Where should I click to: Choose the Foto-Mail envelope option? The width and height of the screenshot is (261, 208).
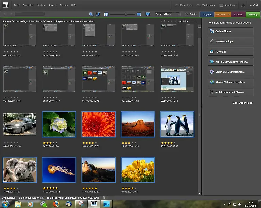point(230,52)
